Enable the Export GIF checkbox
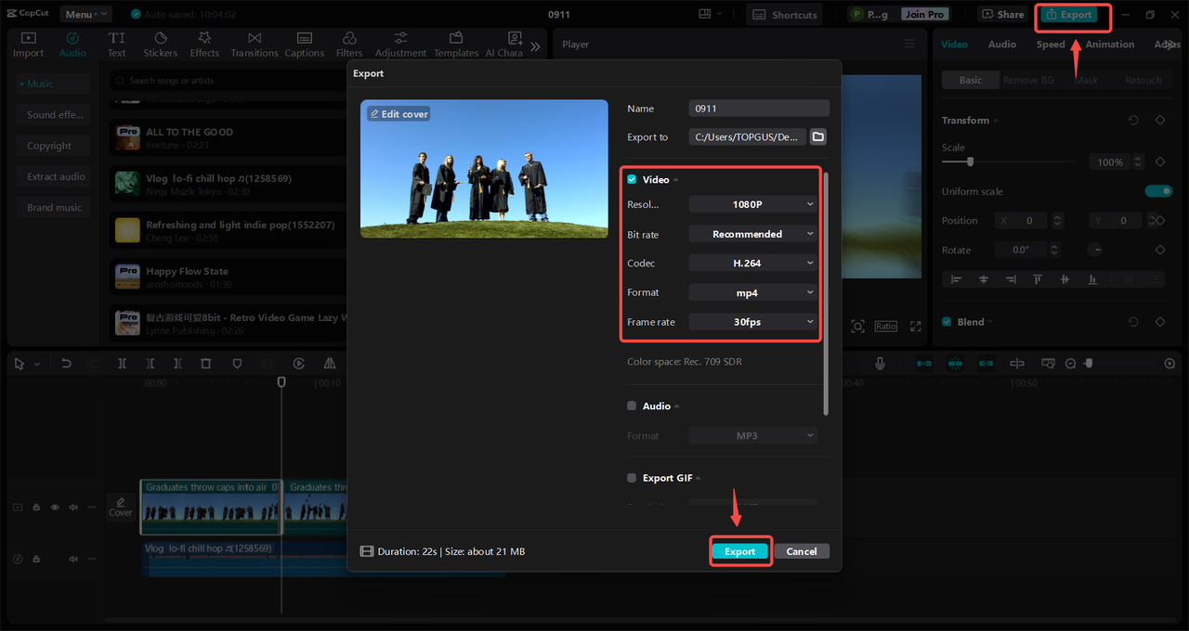 [x=632, y=478]
